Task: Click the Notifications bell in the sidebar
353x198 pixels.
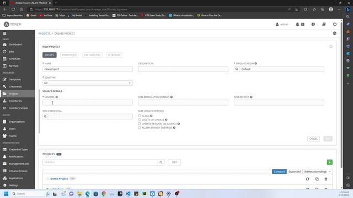Action: point(4,157)
